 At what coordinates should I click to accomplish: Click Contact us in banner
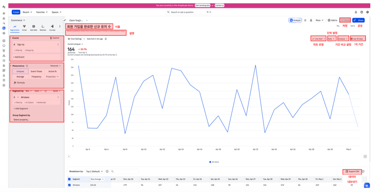(x=219, y=5)
